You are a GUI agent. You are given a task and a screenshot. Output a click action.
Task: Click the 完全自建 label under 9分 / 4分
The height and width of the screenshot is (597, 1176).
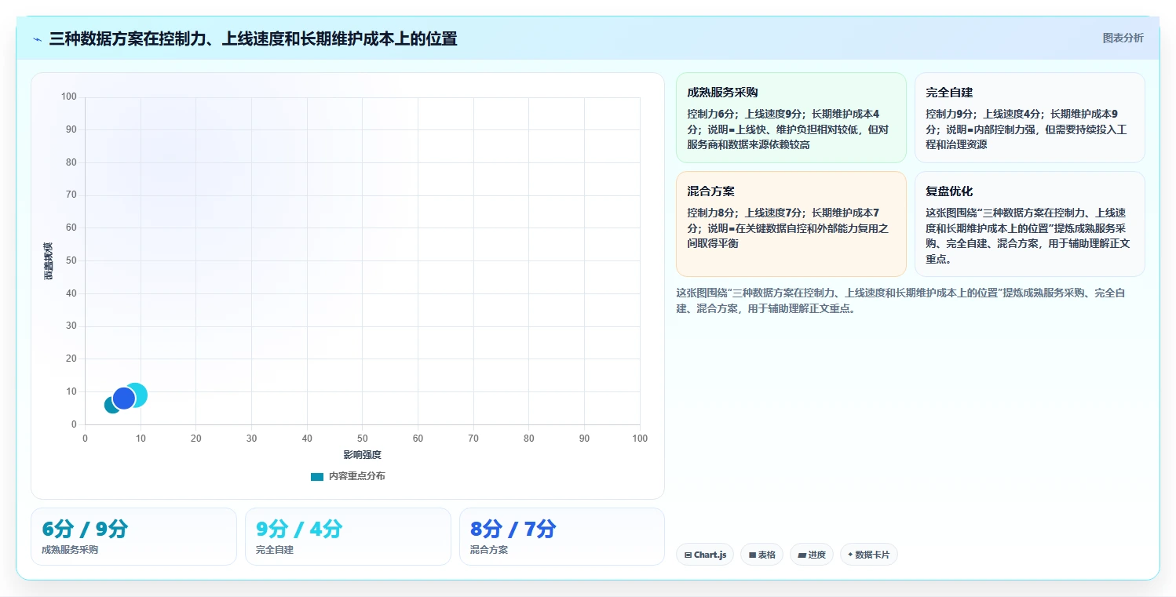pyautogui.click(x=275, y=550)
